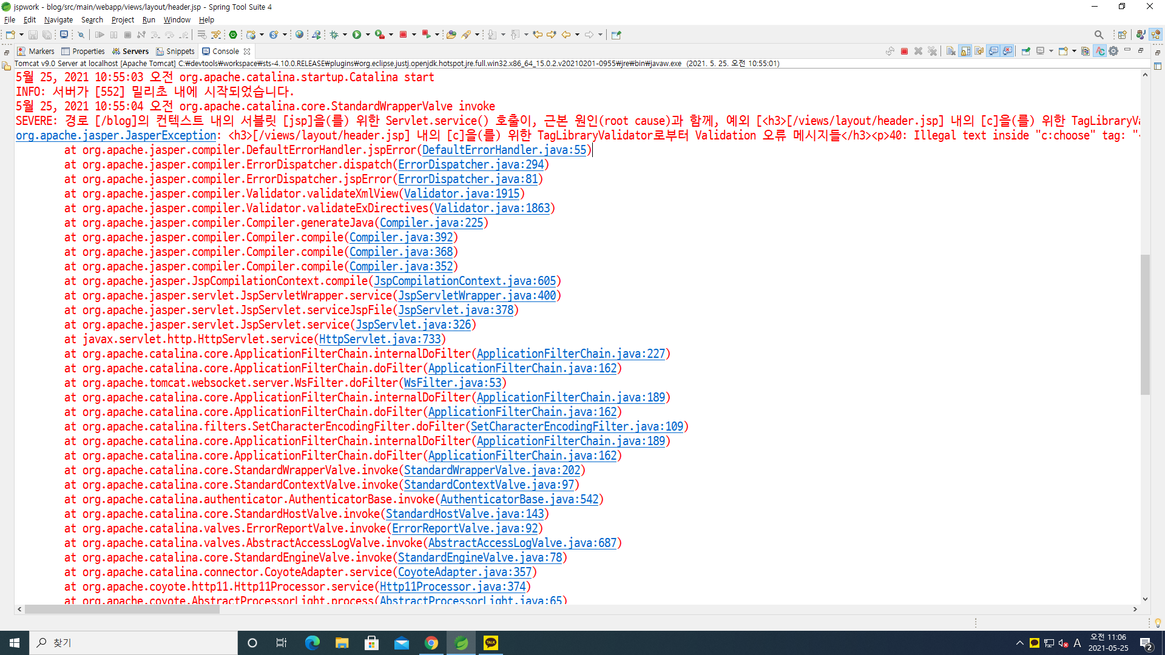Toggle Pin Console button
1165x655 pixels.
tap(1025, 51)
